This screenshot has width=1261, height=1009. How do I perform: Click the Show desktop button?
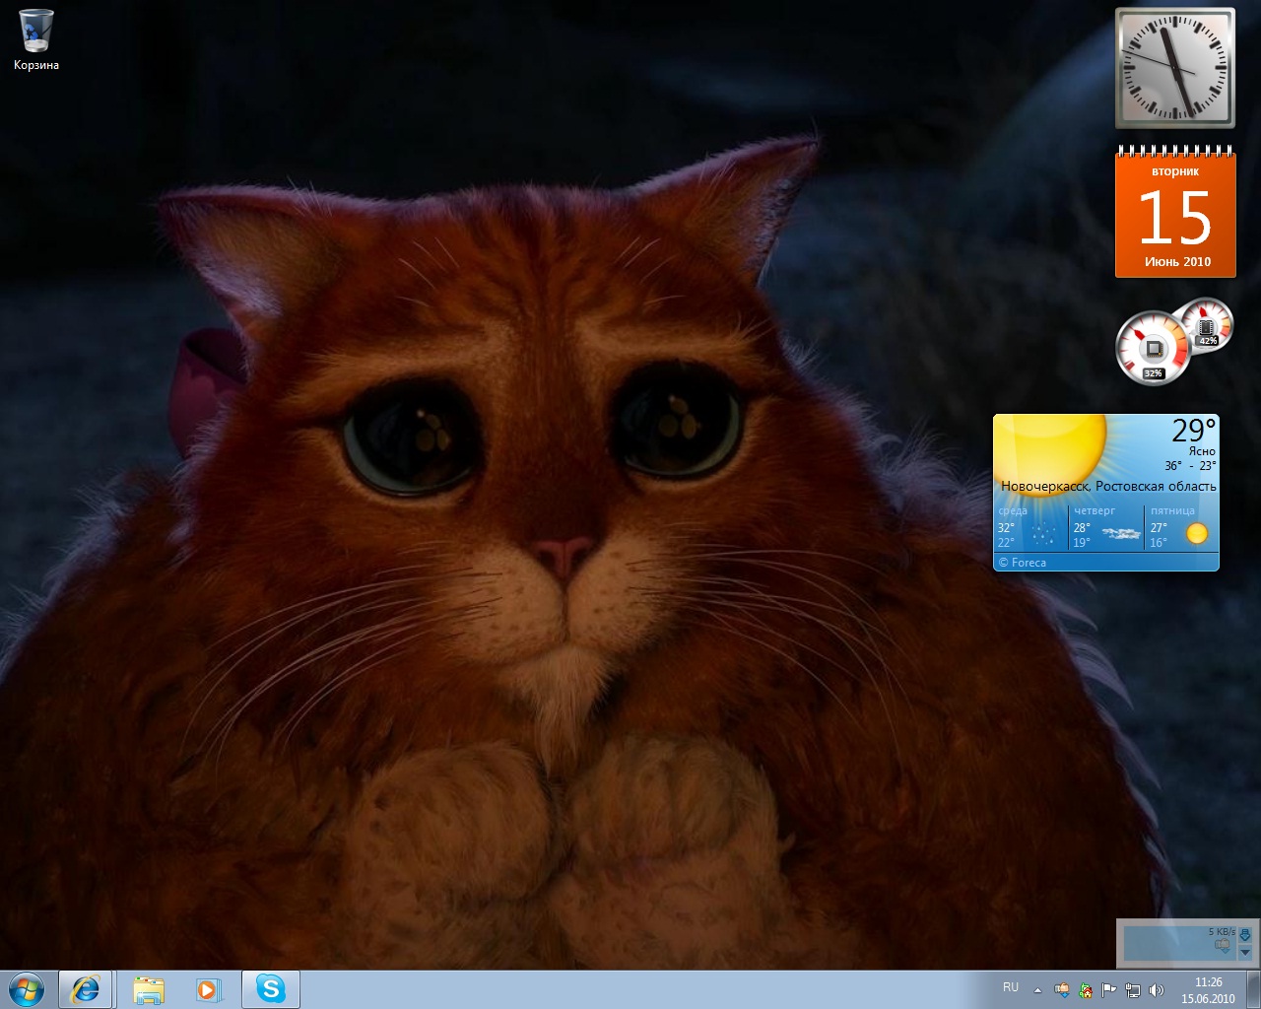(x=1253, y=989)
